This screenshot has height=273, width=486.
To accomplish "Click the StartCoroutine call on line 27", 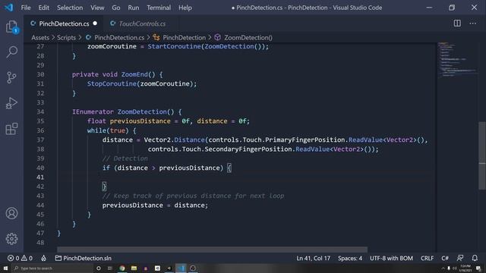I will coord(174,46).
